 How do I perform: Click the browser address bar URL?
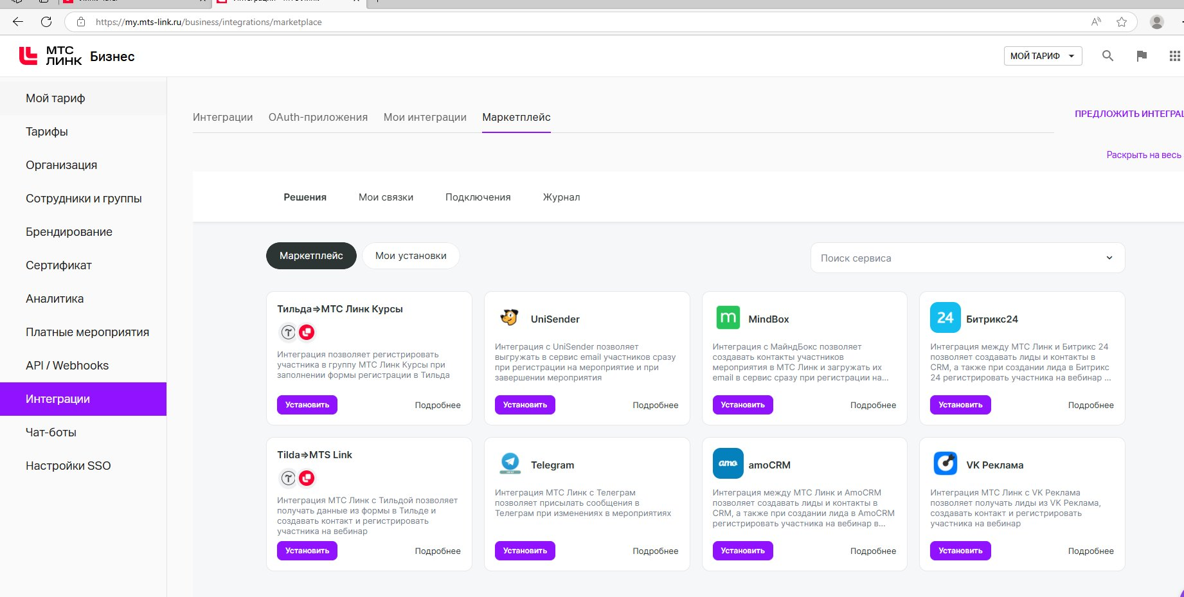tap(208, 22)
